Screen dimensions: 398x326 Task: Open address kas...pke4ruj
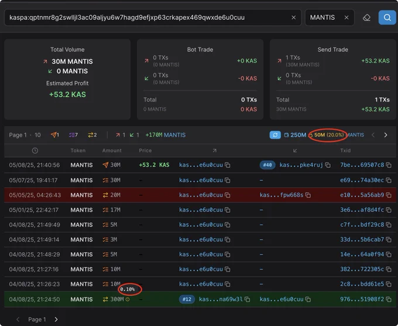point(301,165)
